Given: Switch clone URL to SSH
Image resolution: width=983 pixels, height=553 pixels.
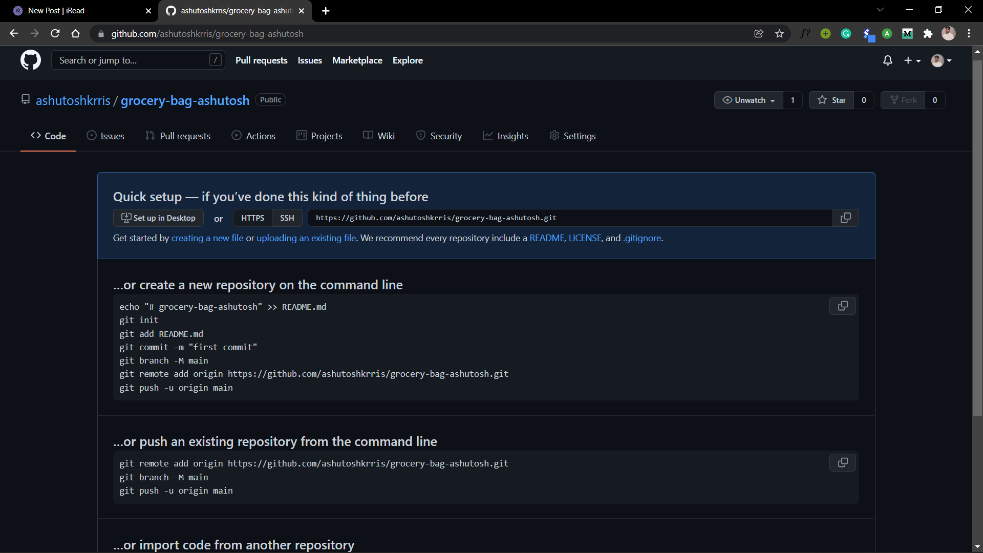Looking at the screenshot, I should click(287, 218).
